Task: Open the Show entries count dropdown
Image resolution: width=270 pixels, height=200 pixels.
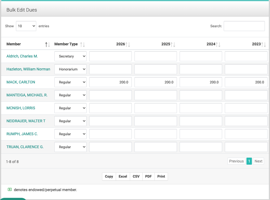Action: 26,26
